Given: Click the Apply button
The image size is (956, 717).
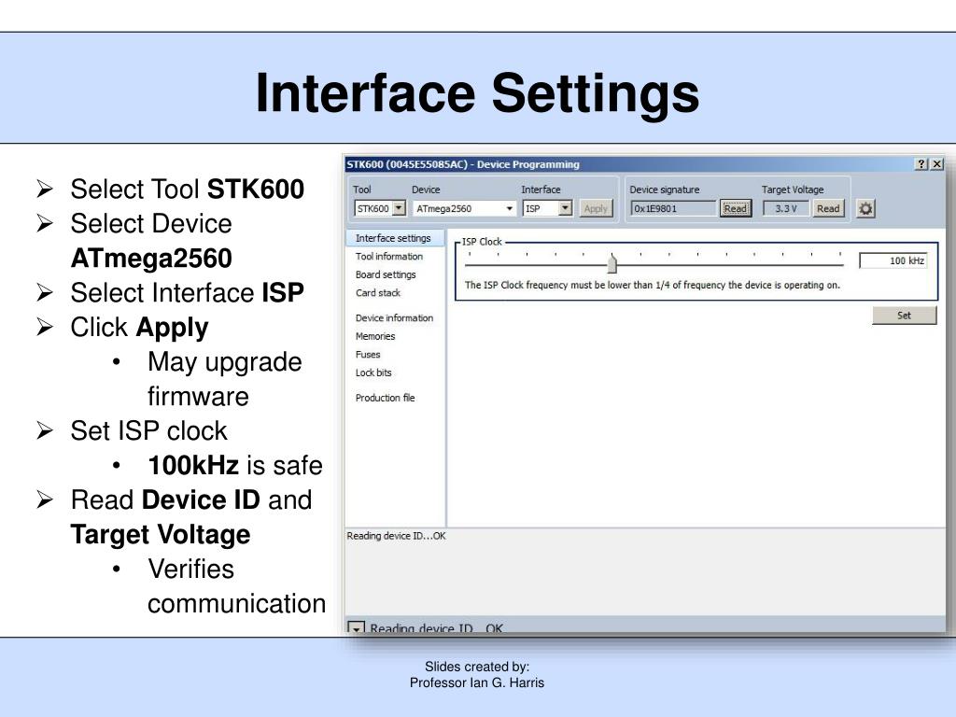Looking at the screenshot, I should tap(595, 208).
